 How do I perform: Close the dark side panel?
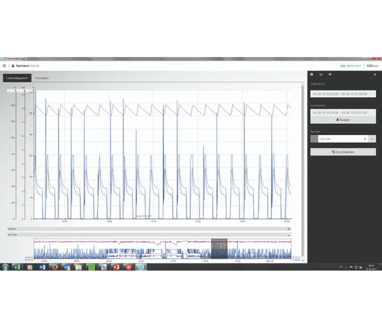pos(374,75)
